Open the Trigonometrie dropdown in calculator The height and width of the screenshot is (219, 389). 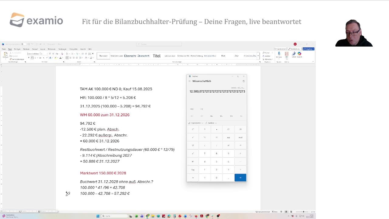[x=195, y=123]
